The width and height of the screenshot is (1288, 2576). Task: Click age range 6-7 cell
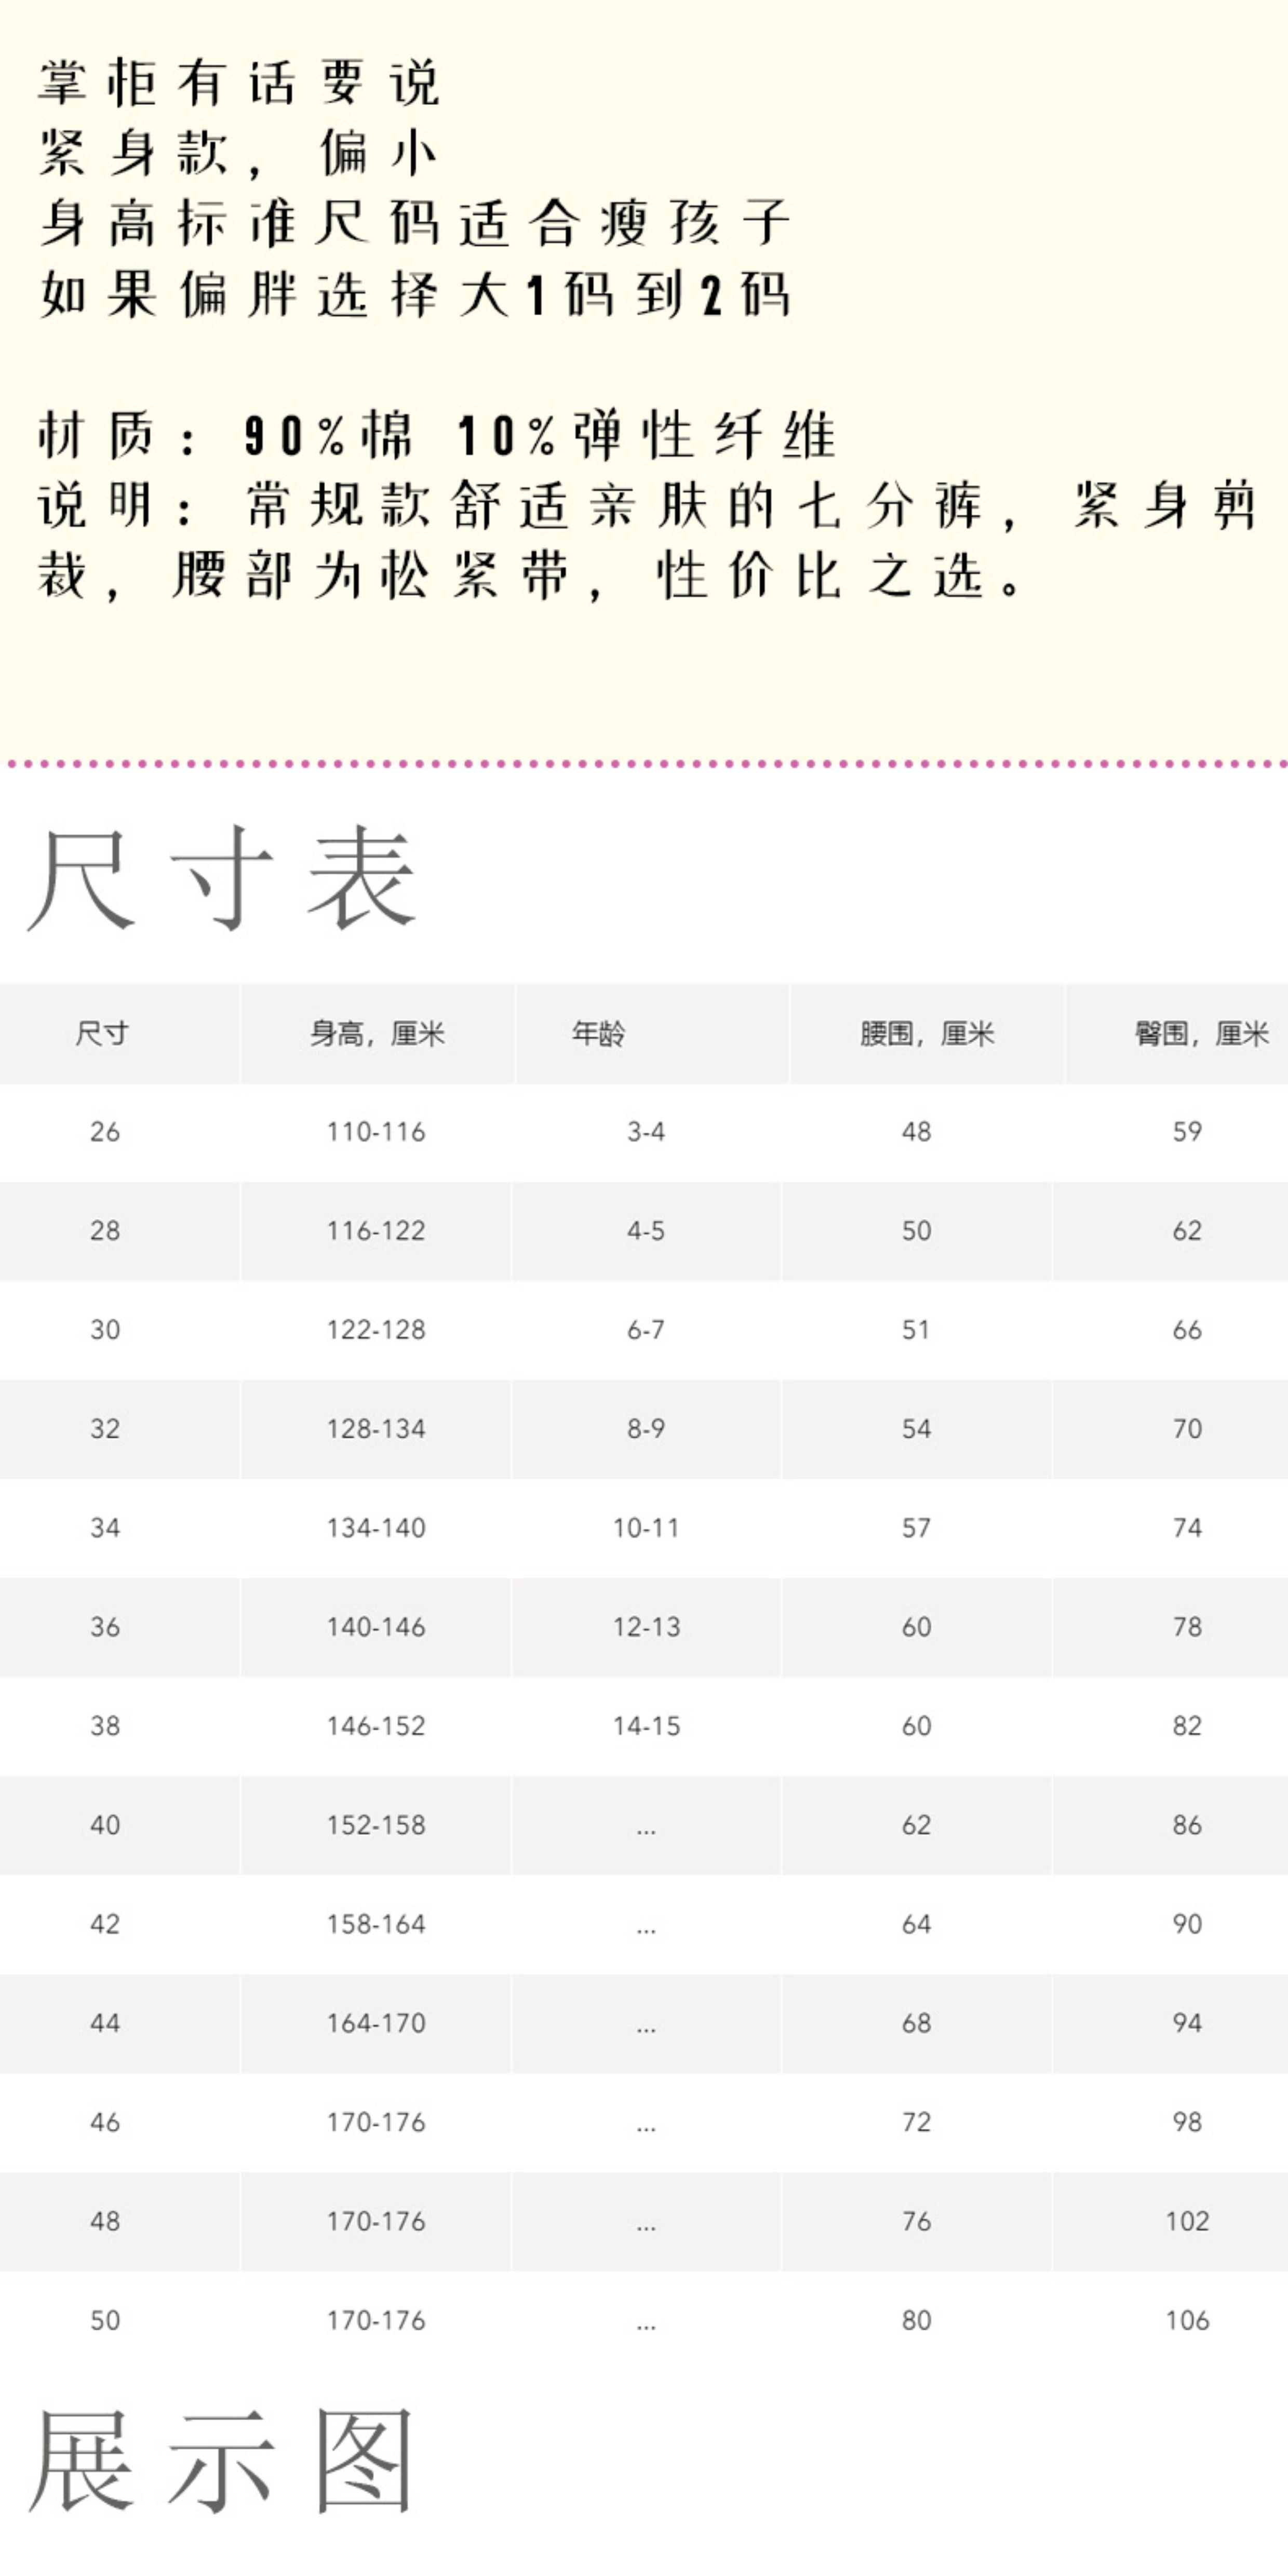(x=646, y=1330)
